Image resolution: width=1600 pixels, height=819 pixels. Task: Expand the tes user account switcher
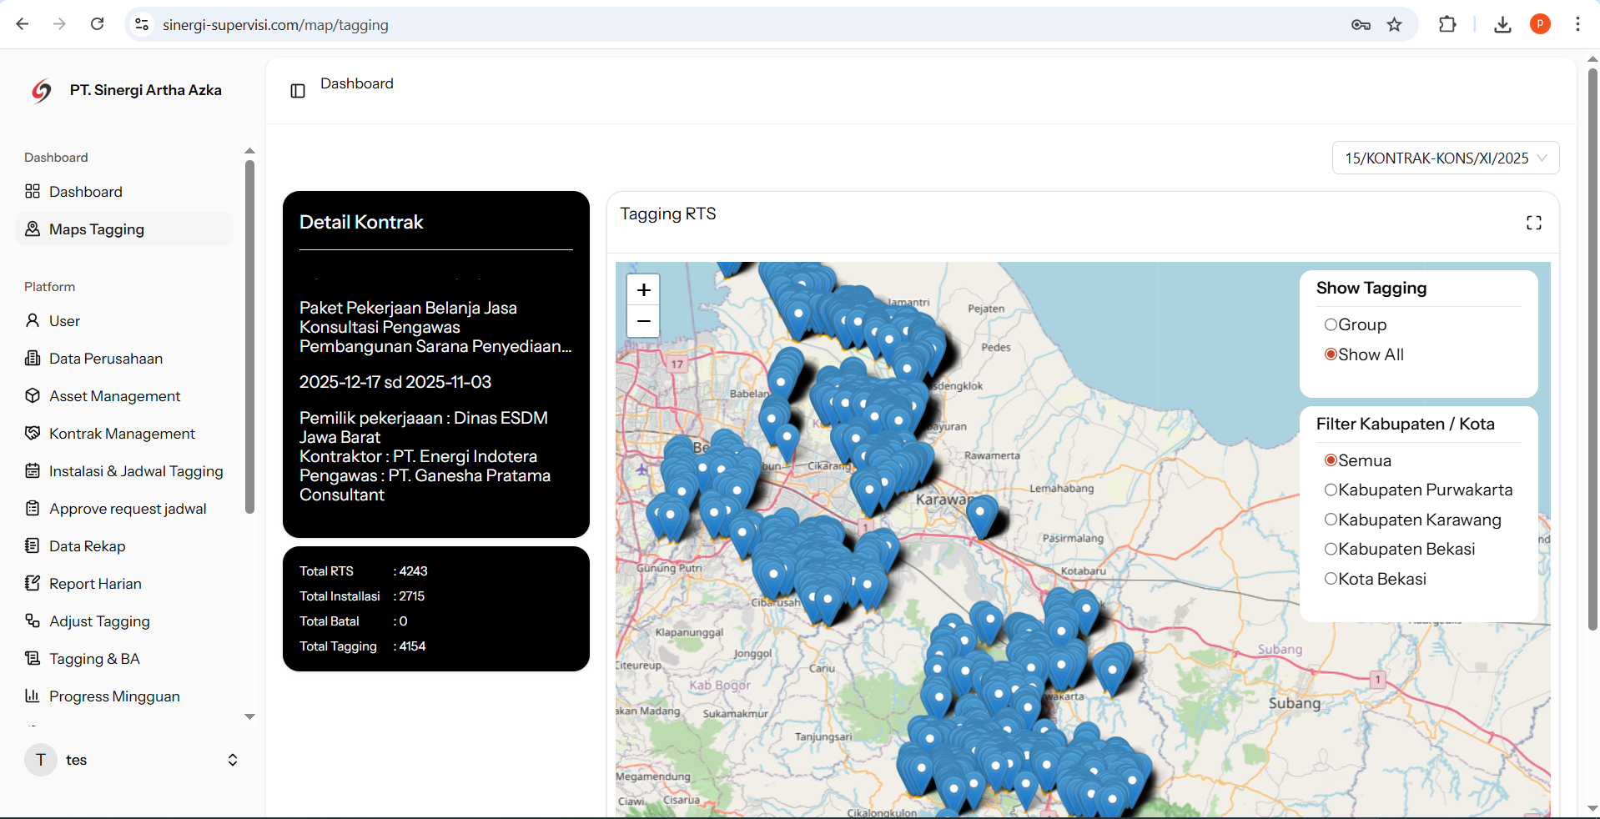(232, 760)
